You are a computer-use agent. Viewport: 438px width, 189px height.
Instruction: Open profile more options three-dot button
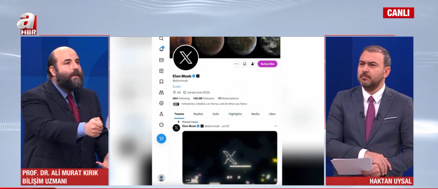[236, 64]
